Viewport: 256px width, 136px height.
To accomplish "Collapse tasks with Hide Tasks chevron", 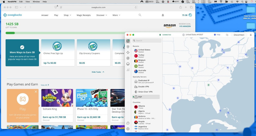I will (x=98, y=72).
